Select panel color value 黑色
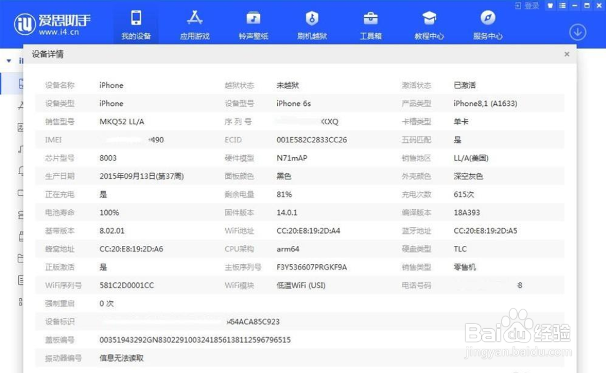Image resolution: width=606 pixels, height=373 pixels. click(x=284, y=176)
